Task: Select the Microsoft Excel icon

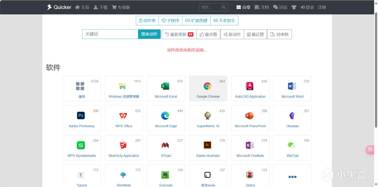Action: pos(165,86)
